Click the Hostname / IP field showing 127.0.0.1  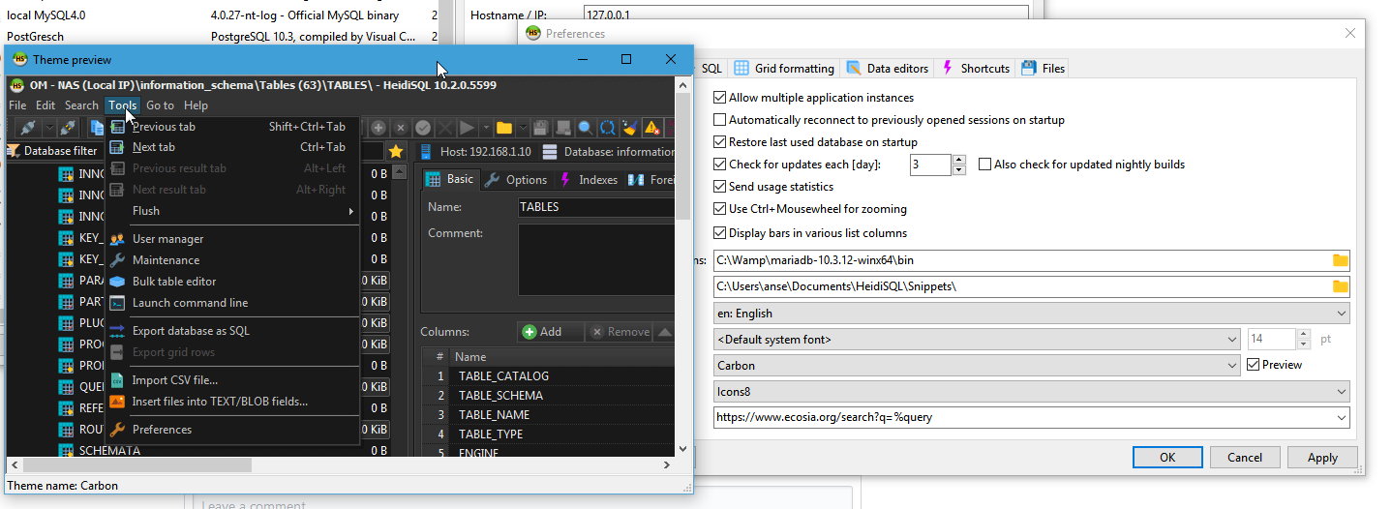(x=805, y=15)
